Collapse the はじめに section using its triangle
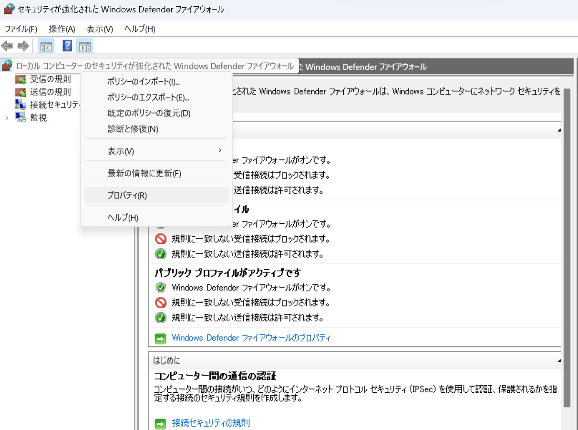Viewport: 578px width, 430px height. 559,361
